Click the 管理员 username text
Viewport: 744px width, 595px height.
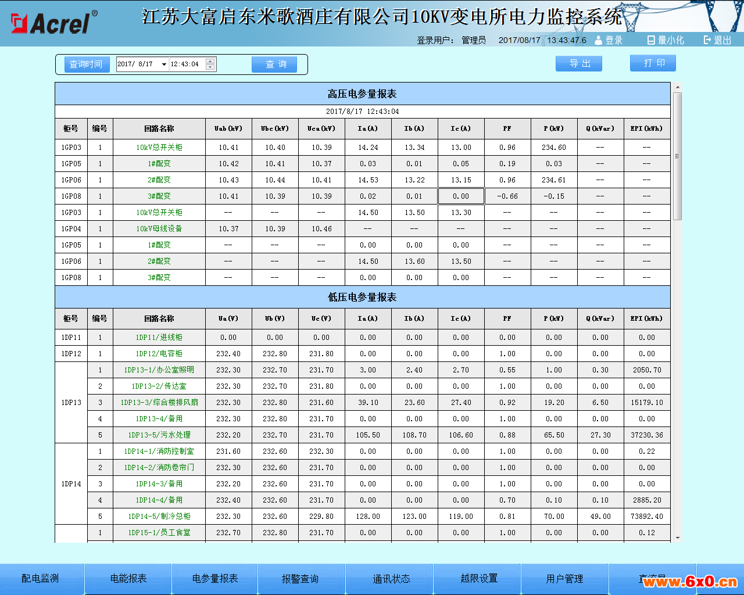[x=474, y=40]
